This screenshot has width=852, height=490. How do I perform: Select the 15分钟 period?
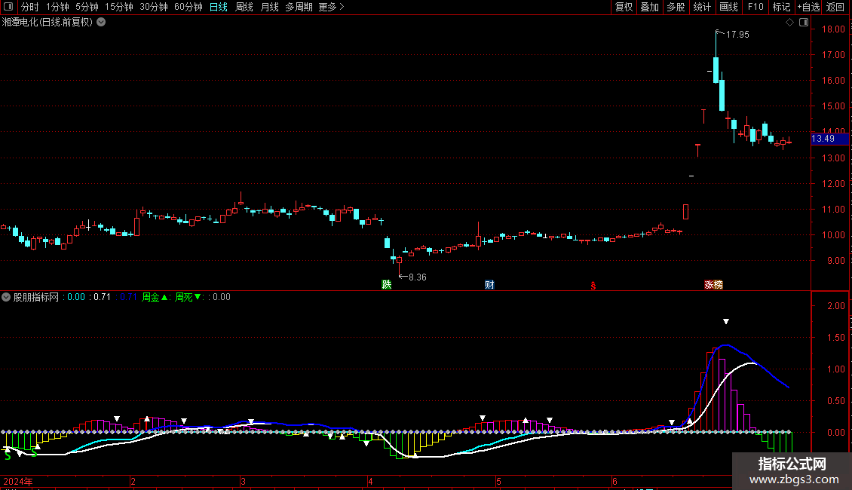(x=119, y=7)
